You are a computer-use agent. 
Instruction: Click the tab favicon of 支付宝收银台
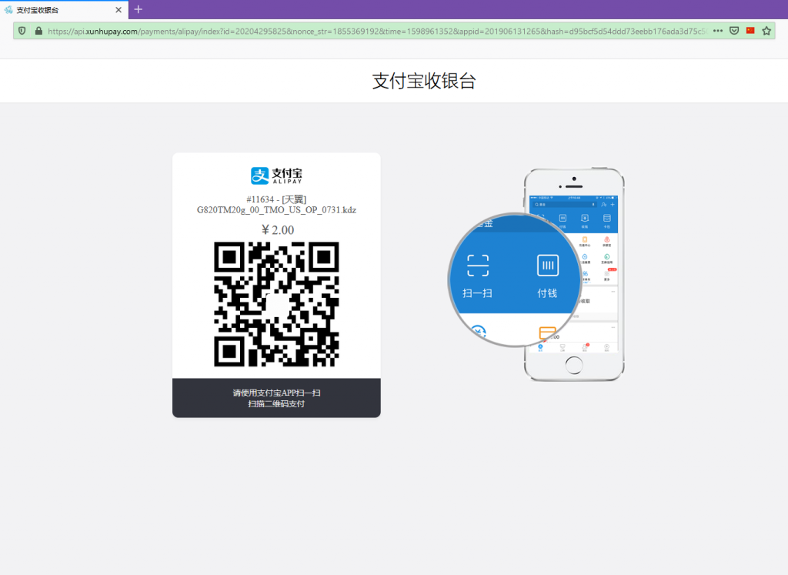click(8, 9)
